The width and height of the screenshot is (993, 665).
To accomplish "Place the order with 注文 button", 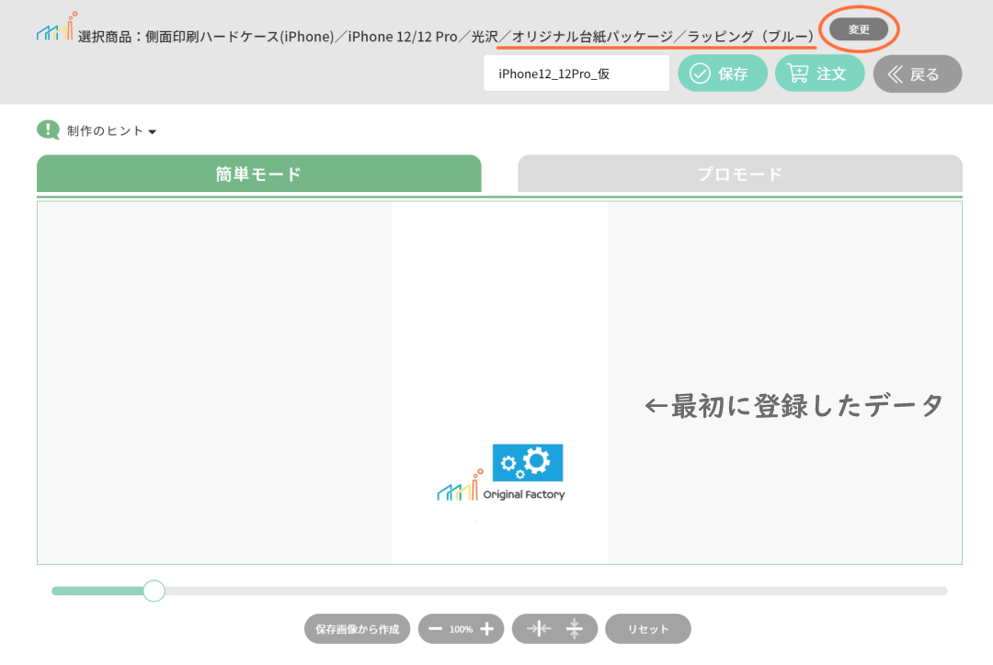I will coord(819,73).
